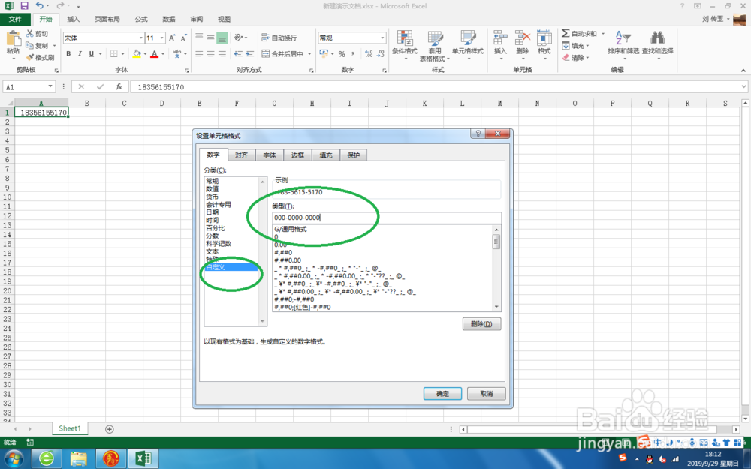The width and height of the screenshot is (751, 469).
Task: Toggle italic formatting
Action: [79, 53]
